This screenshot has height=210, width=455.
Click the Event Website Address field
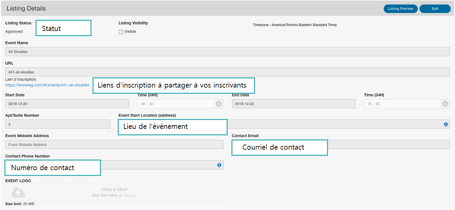coord(114,145)
